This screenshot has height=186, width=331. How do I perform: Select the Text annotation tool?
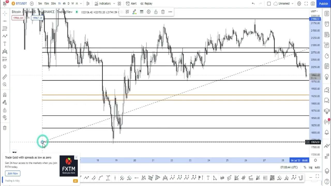click(5, 44)
